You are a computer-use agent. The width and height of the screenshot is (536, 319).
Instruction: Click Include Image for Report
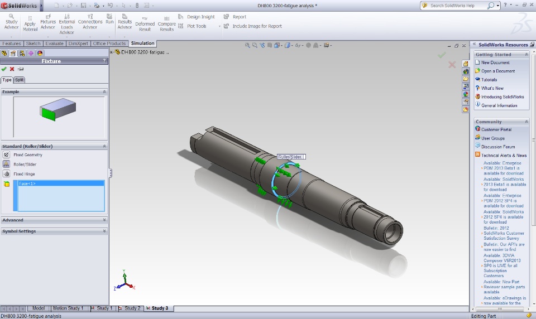253,26
